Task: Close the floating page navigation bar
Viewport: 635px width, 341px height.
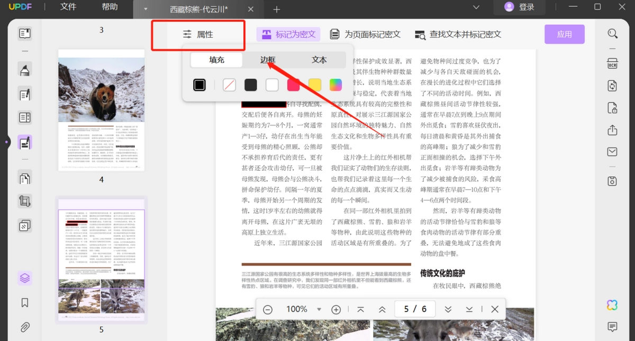Action: 495,309
